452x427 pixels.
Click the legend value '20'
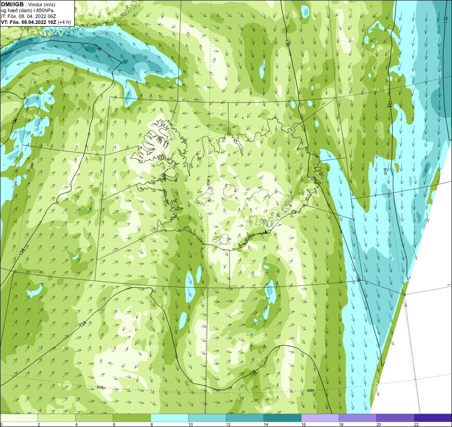pos(378,424)
